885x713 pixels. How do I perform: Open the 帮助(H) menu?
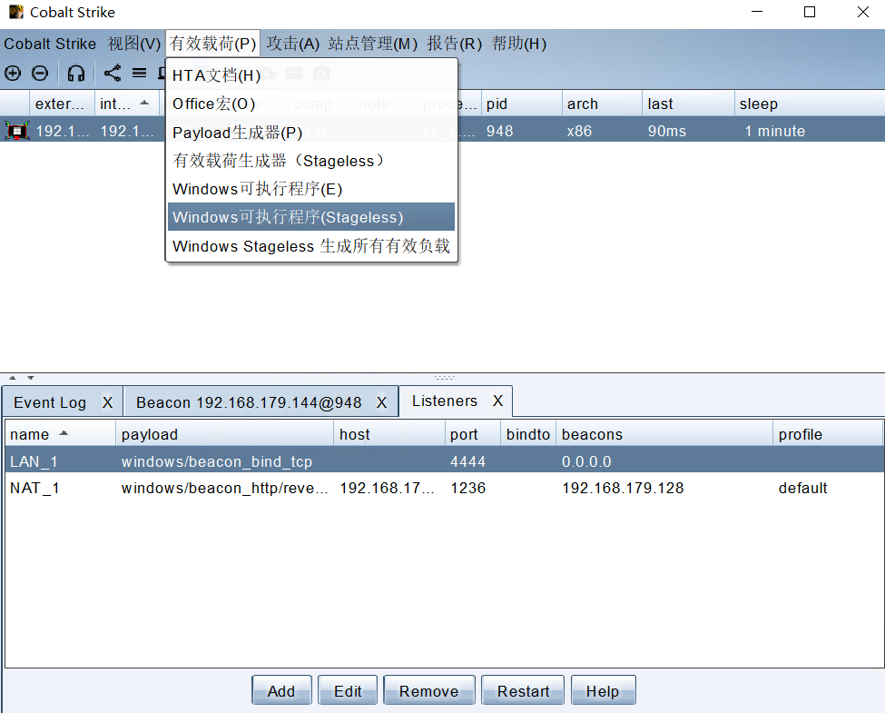[x=518, y=44]
